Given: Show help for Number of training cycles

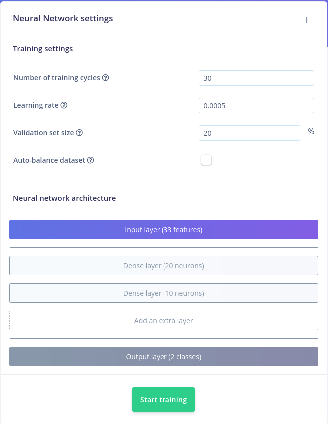Looking at the screenshot, I should coord(105,78).
